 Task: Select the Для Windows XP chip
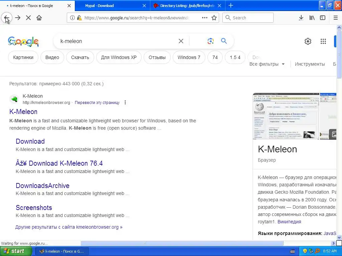[119, 57]
